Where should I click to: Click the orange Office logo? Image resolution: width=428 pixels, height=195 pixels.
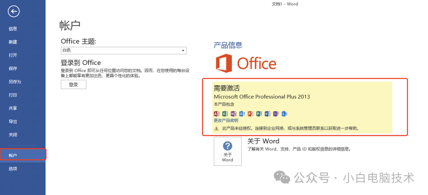pos(246,63)
